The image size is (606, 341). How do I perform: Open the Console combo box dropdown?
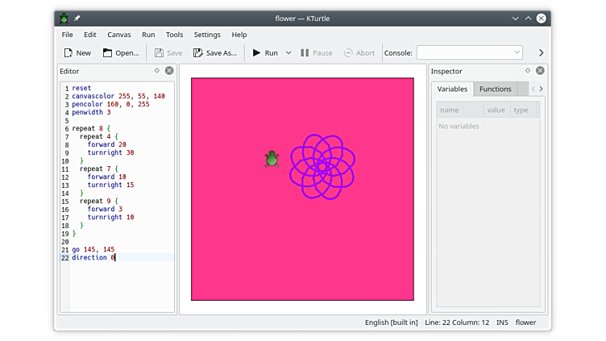(517, 52)
